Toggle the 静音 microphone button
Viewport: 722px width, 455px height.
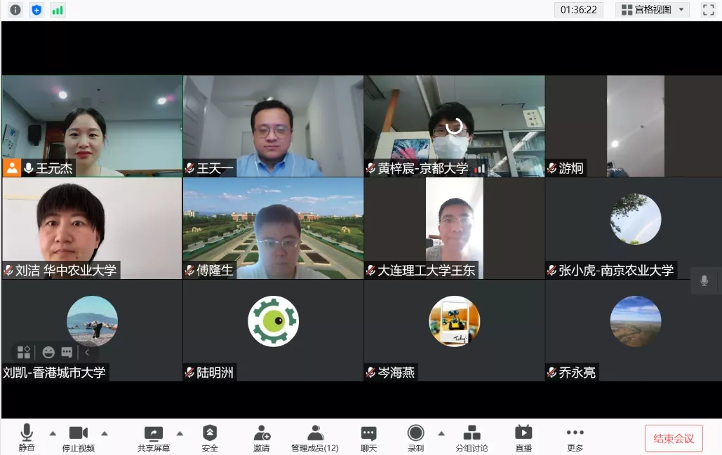[27, 437]
